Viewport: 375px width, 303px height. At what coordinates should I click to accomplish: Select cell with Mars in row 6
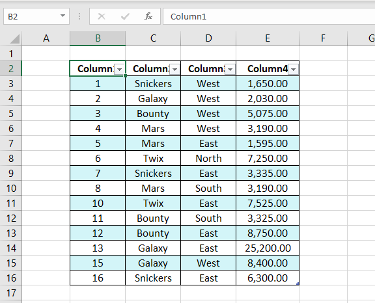pos(153,129)
